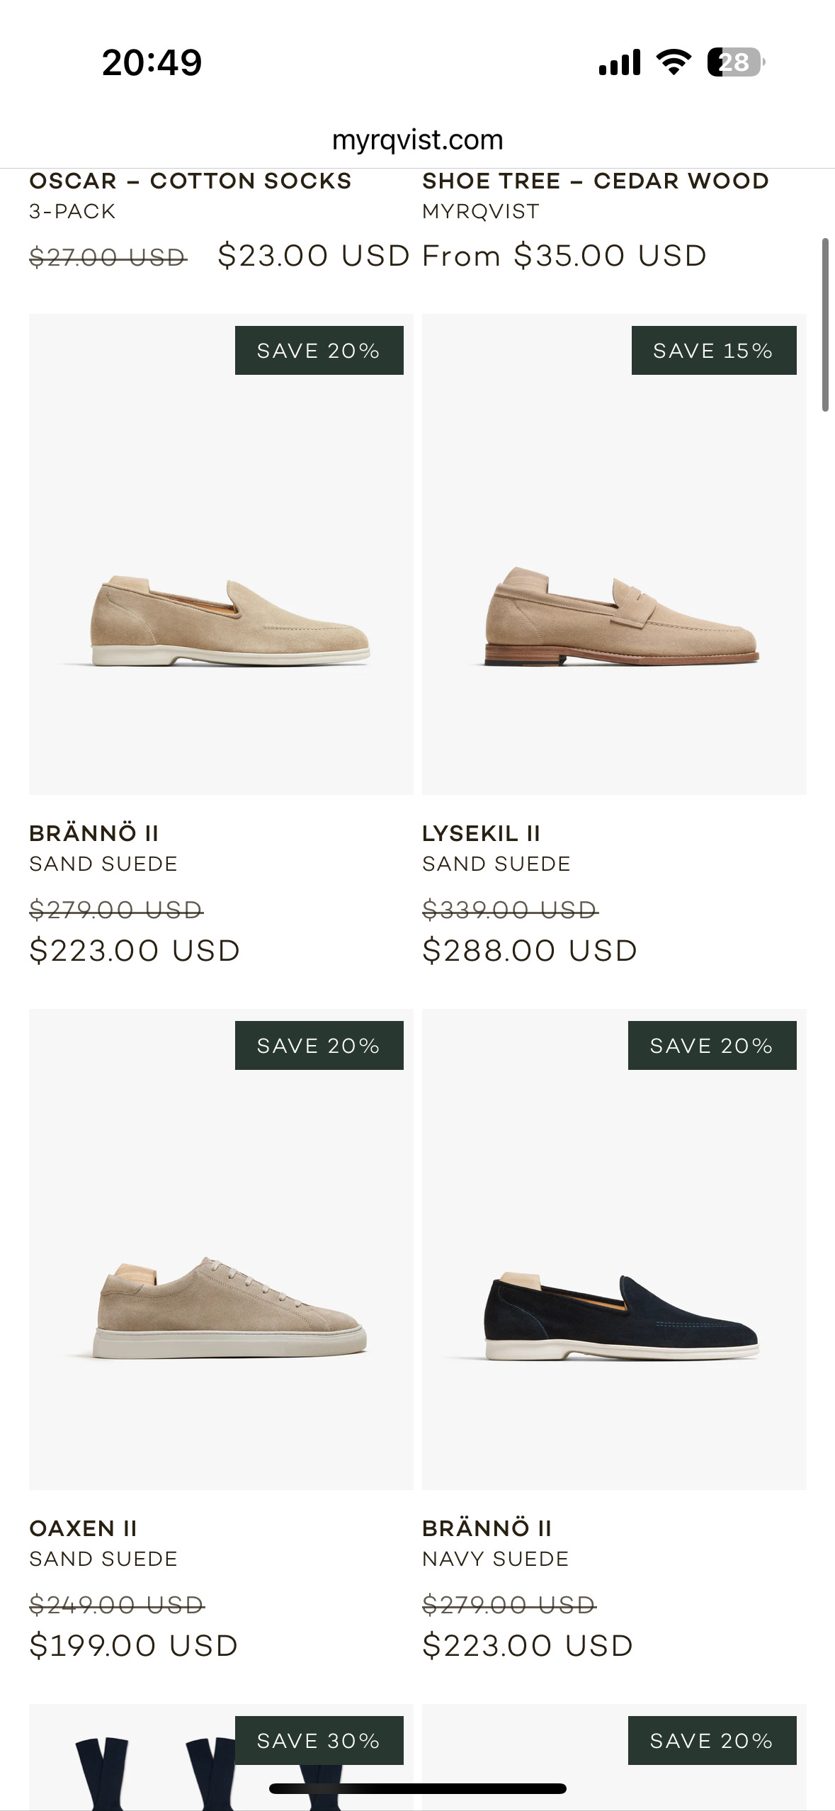835x1811 pixels.
Task: Open the Lysekil II product title
Action: pyautogui.click(x=481, y=833)
